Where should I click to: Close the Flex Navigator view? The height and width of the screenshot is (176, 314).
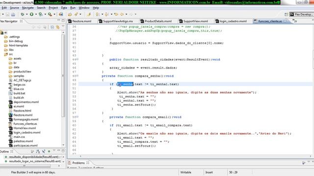click(x=21, y=21)
